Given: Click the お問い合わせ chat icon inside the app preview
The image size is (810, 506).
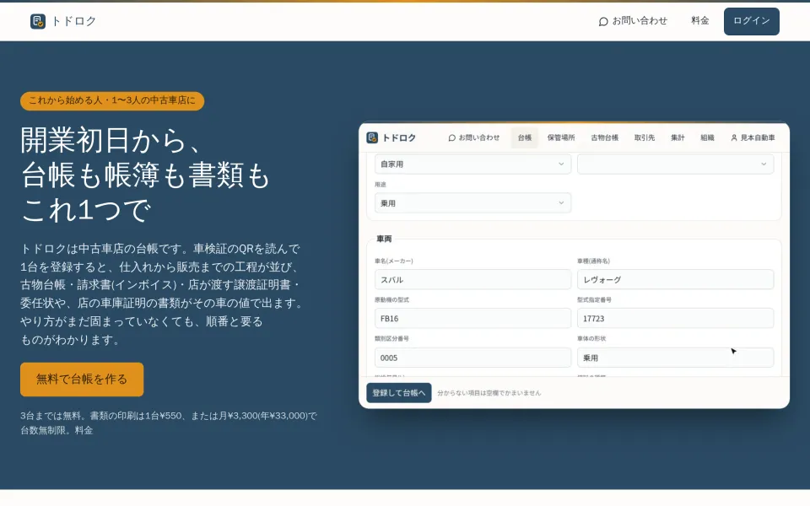Looking at the screenshot, I should pos(451,137).
